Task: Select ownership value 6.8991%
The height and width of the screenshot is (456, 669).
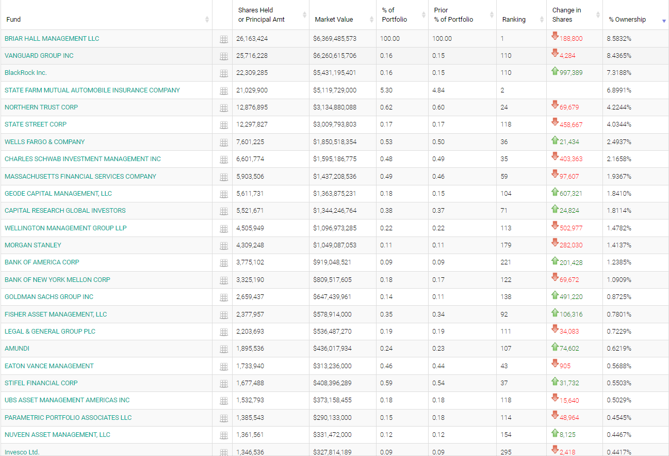Action: (x=619, y=90)
